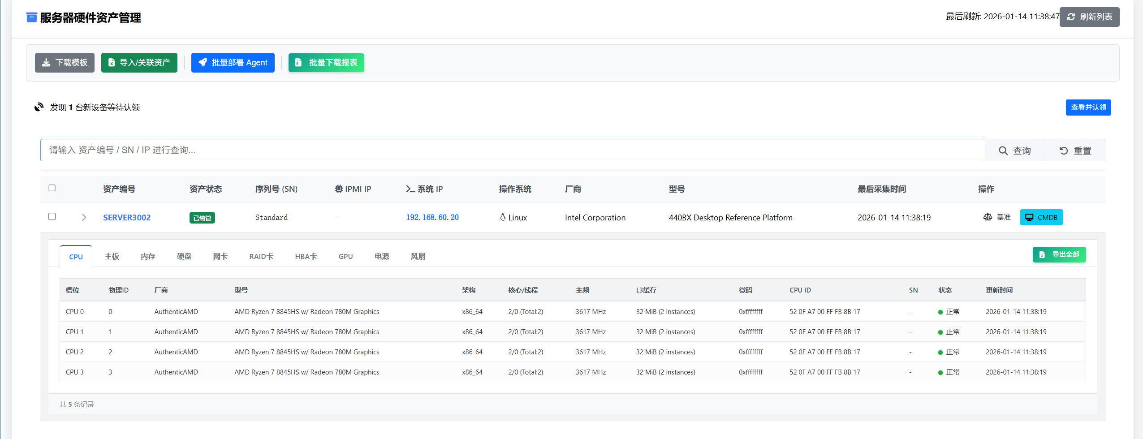The width and height of the screenshot is (1143, 439).
Task: Click the export all file icon
Action: click(1042, 254)
